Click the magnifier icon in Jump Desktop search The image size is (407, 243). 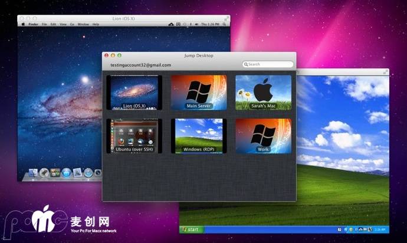coord(245,64)
